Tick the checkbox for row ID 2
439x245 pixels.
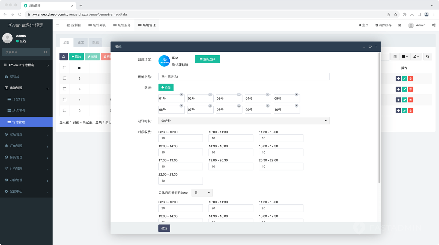tap(65, 110)
